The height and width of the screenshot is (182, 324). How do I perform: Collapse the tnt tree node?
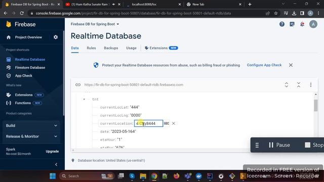(84, 99)
